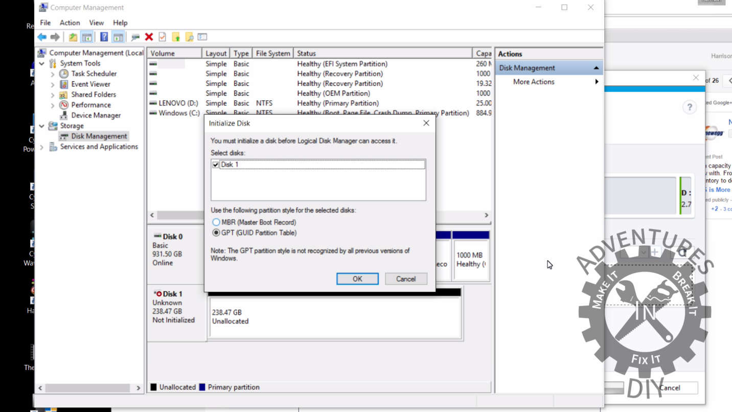Click the Properties checkmark page icon
Viewport: 732px width, 412px height.
point(162,37)
